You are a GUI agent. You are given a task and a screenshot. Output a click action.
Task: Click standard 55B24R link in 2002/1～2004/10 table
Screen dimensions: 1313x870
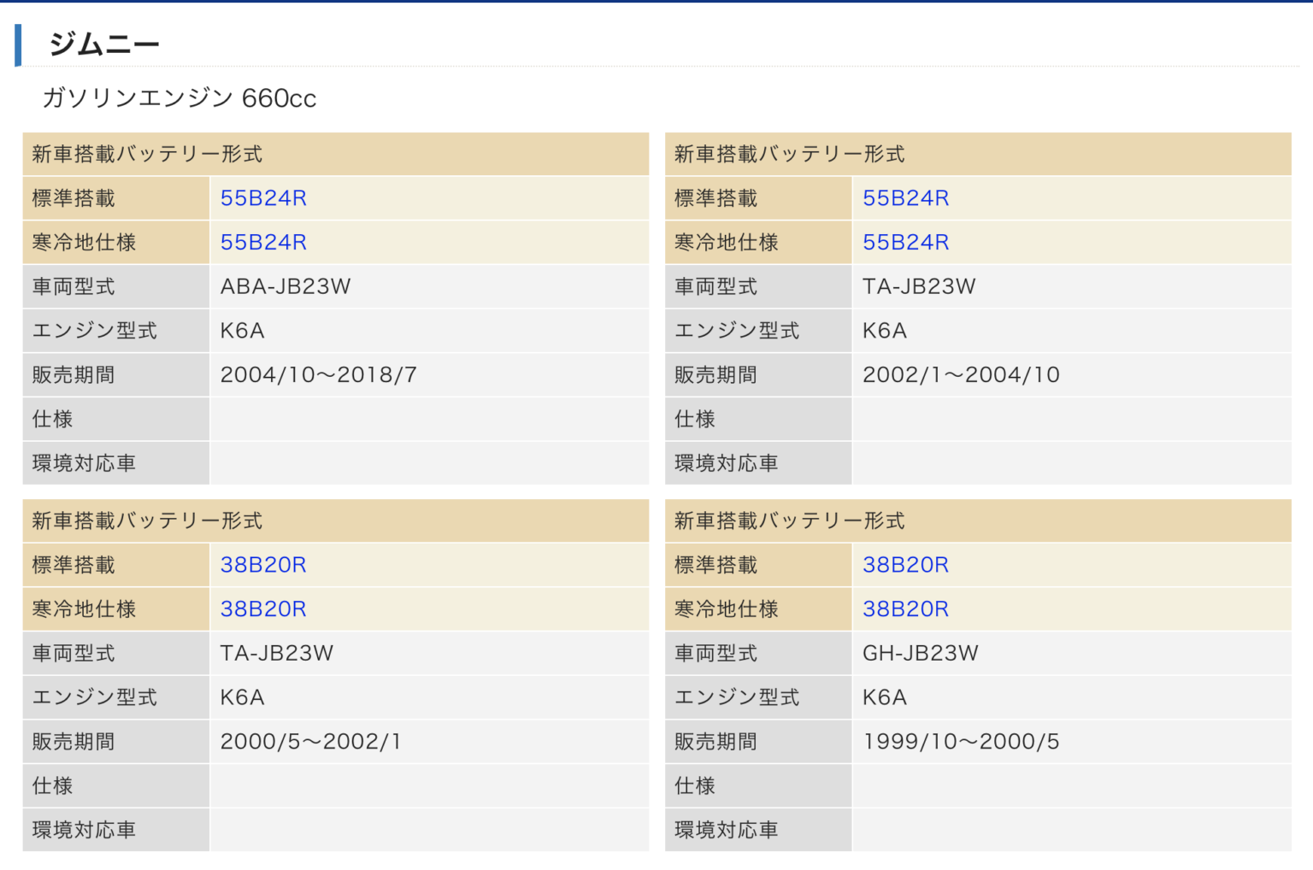pyautogui.click(x=905, y=198)
